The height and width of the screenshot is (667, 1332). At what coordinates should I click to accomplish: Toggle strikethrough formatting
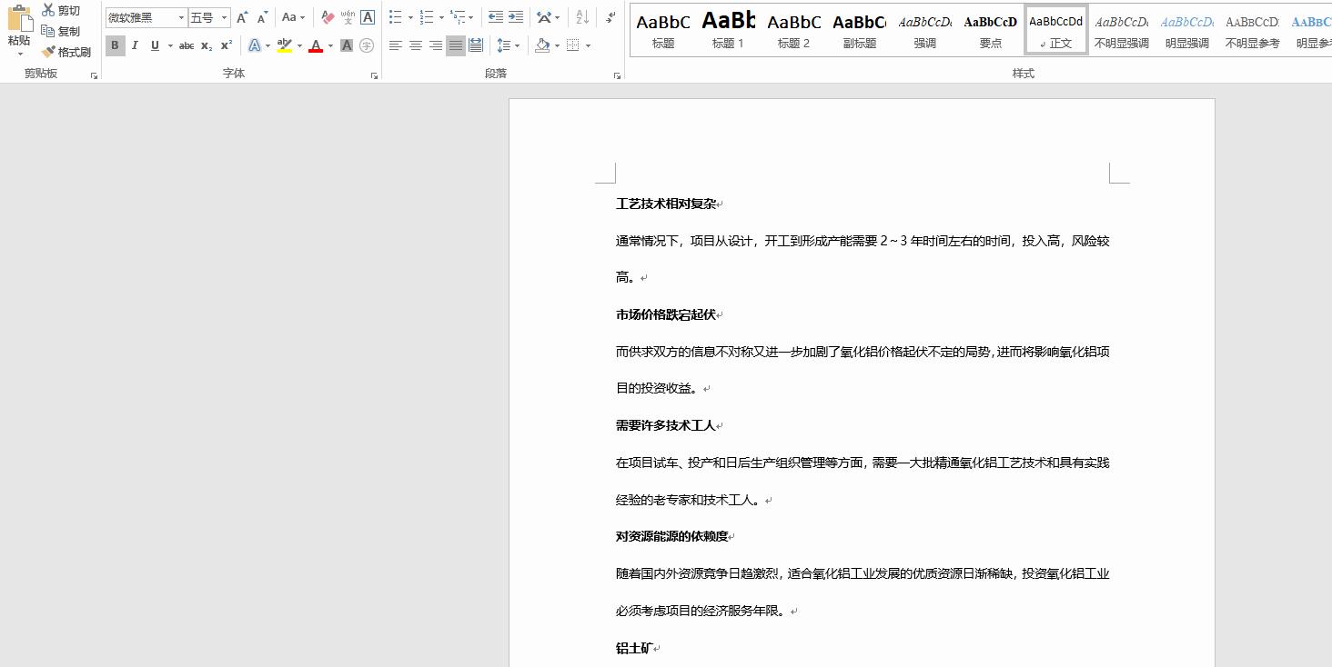[x=187, y=45]
